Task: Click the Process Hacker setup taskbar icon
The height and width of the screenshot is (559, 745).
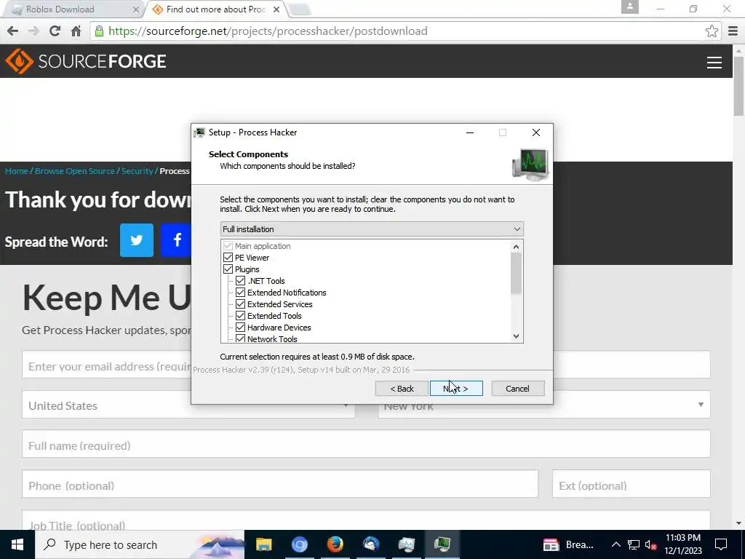Action: [442, 544]
